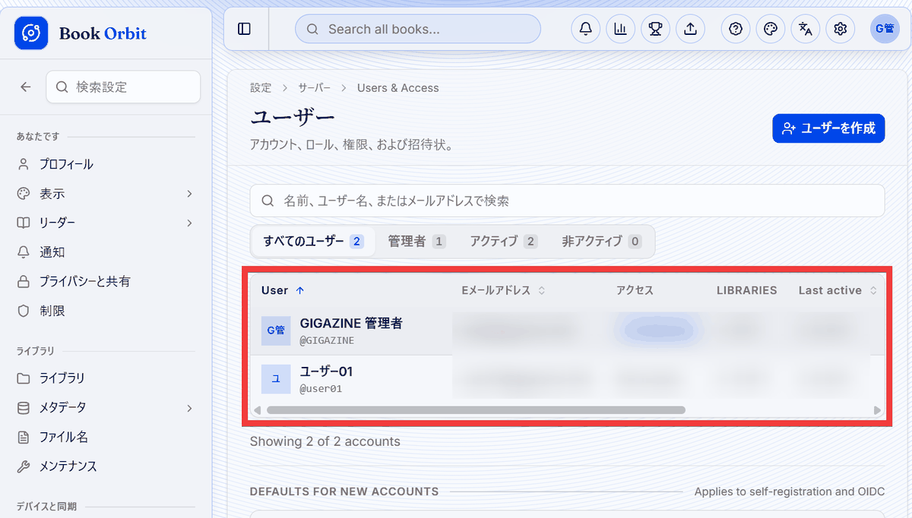Select the 非アクティブ filter tab
The image size is (912, 518).
pyautogui.click(x=601, y=242)
